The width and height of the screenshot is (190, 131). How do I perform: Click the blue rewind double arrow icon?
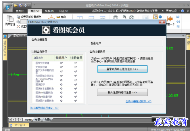pos(178,22)
